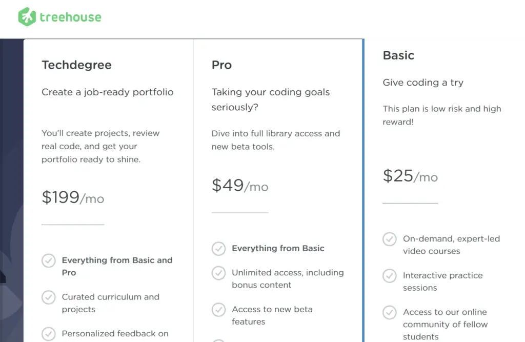Click the checkmark beside 'Curated curriculum and projects'
This screenshot has width=525, height=342.
pos(48,297)
